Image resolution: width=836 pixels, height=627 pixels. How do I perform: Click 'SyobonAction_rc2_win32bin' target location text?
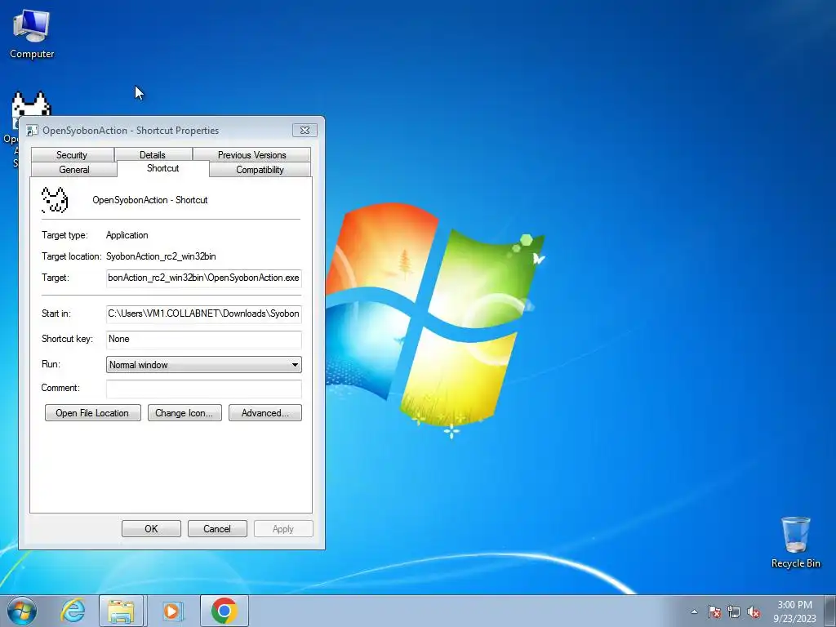(161, 256)
